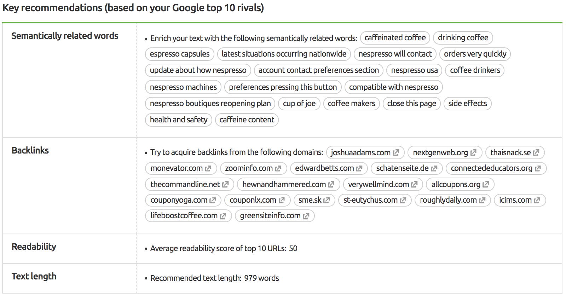Click external link icon after zoominfo.com
Screen dimensions: 566x295
(x=278, y=168)
